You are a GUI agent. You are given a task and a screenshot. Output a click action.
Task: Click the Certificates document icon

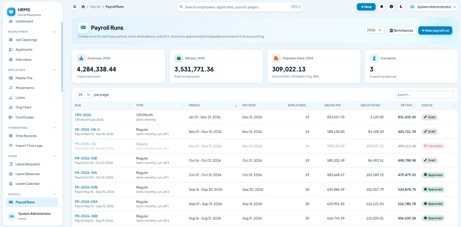point(11,117)
